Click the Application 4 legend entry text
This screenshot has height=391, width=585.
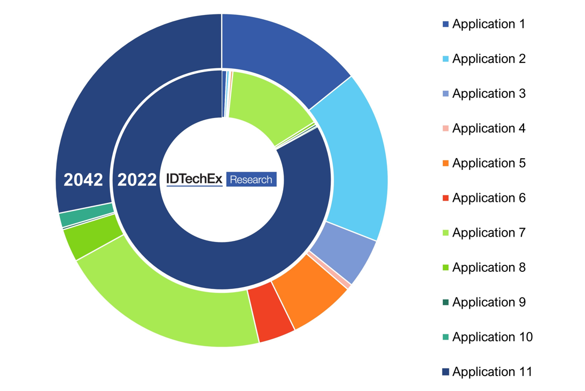[489, 128]
